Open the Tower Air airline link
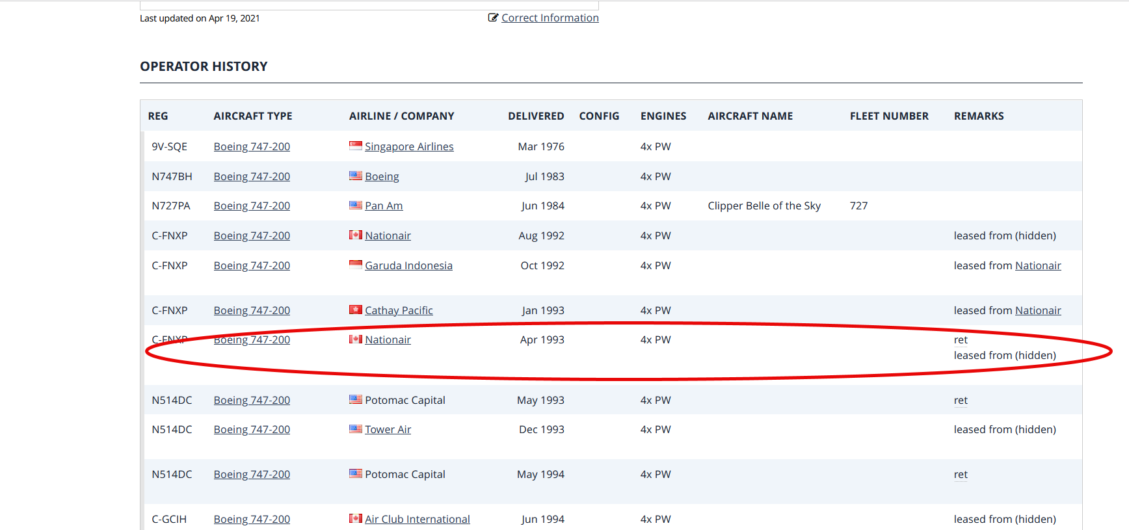The height and width of the screenshot is (530, 1129). tap(388, 430)
